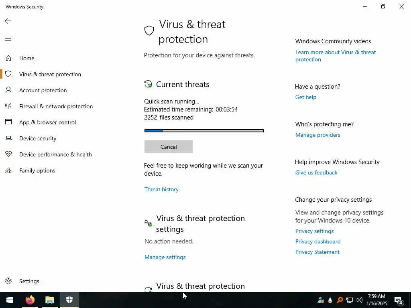Open Privacy dashboard link
This screenshot has width=411, height=308.
(x=318, y=241)
